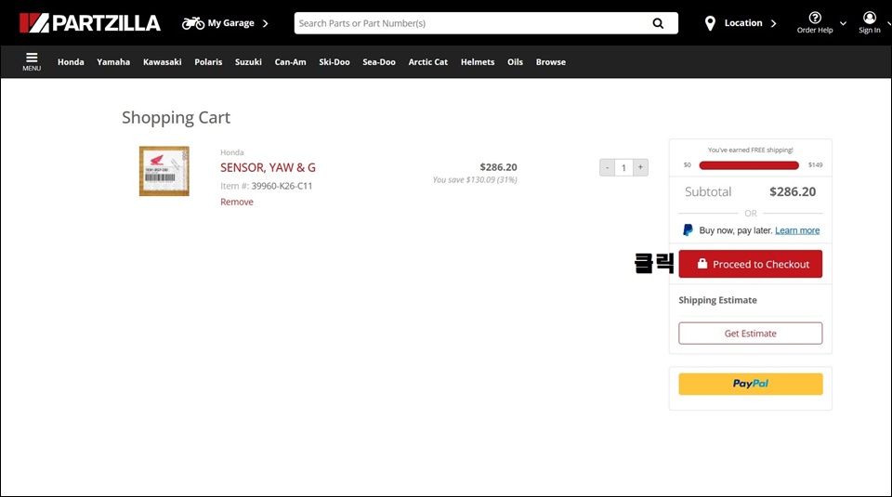
Task: Open the Suzuki menu item
Action: pyautogui.click(x=248, y=62)
